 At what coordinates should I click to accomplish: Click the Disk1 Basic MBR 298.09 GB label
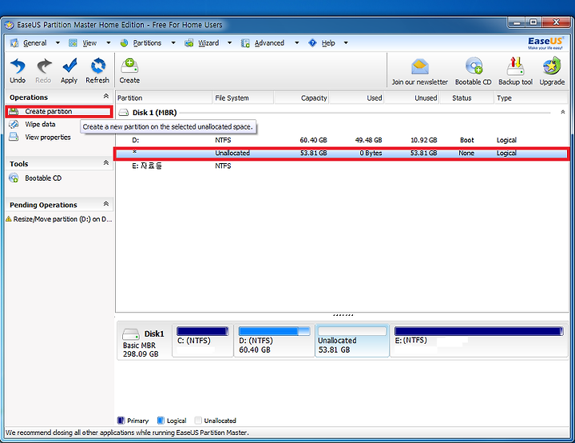click(144, 344)
